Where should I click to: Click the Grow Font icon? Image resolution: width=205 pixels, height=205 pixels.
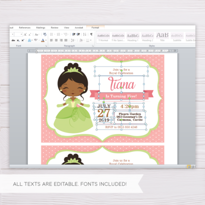pyautogui.click(x=25, y=34)
